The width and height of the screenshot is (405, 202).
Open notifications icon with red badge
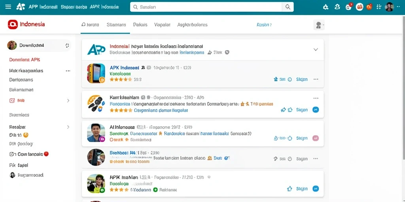click(349, 7)
